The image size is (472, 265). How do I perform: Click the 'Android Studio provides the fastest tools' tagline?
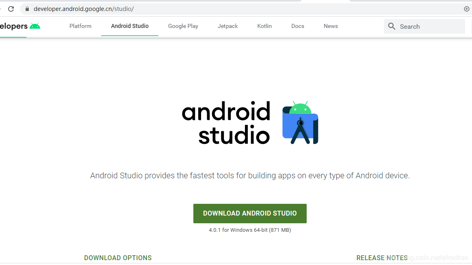[250, 175]
